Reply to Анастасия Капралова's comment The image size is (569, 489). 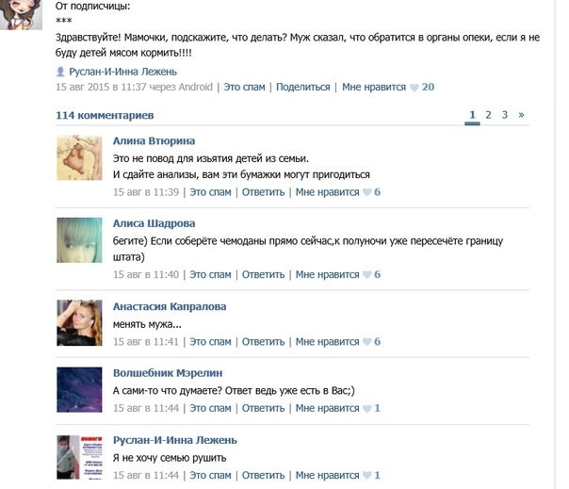point(263,342)
